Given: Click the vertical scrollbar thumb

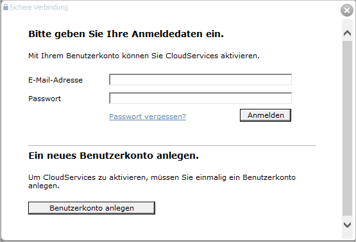Looking at the screenshot, I should tap(347, 128).
